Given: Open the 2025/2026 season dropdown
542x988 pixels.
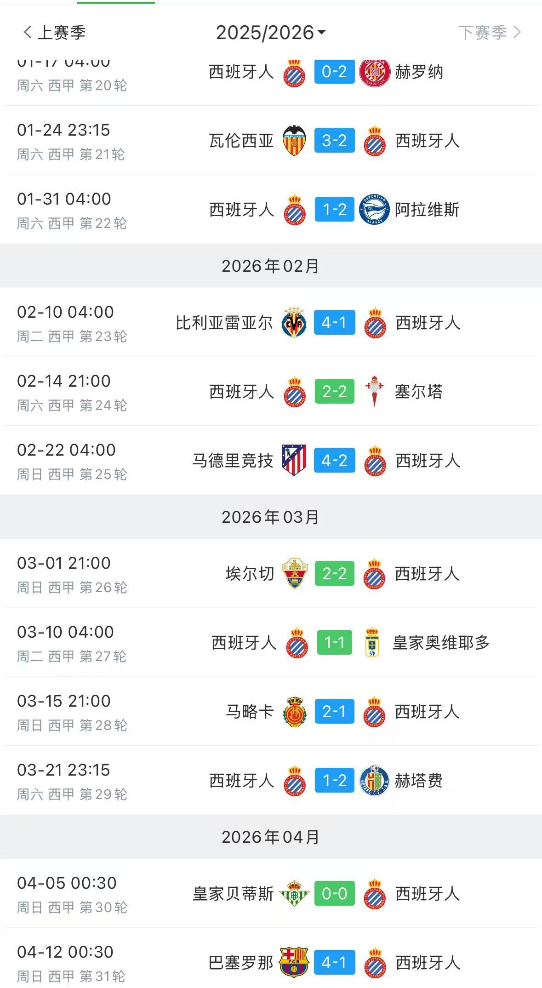Looking at the screenshot, I should coord(271,33).
